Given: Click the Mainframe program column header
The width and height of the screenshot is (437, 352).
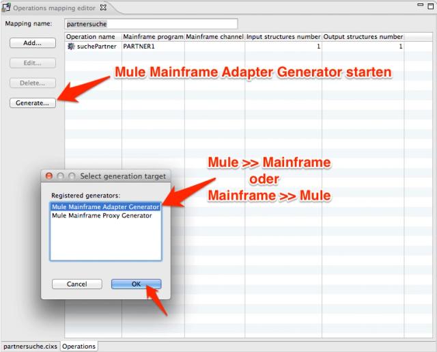Looking at the screenshot, I should [x=152, y=36].
